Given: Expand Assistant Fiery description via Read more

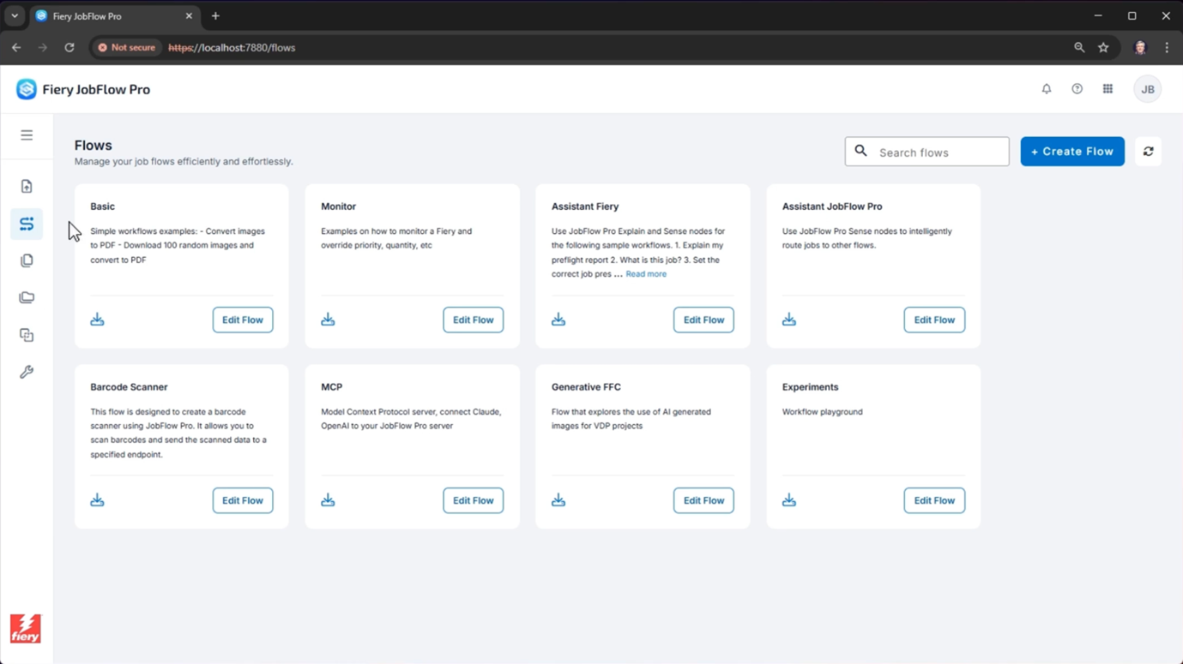Looking at the screenshot, I should 645,274.
